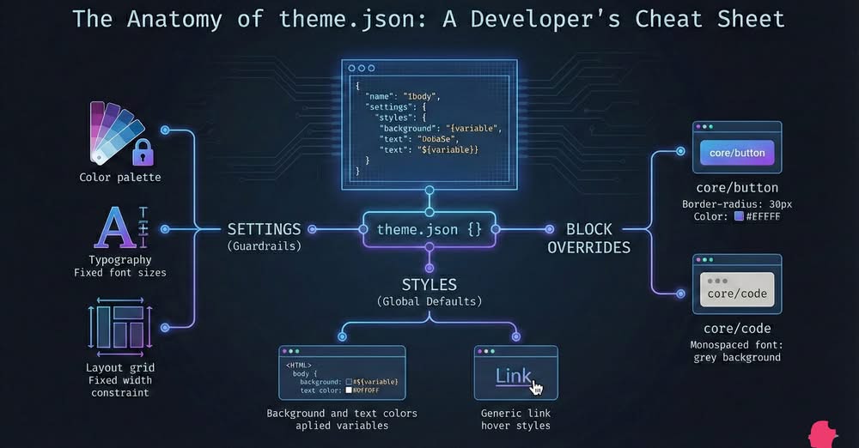Click the underlined Link text
Screen dimensions: 859x448
click(x=514, y=376)
